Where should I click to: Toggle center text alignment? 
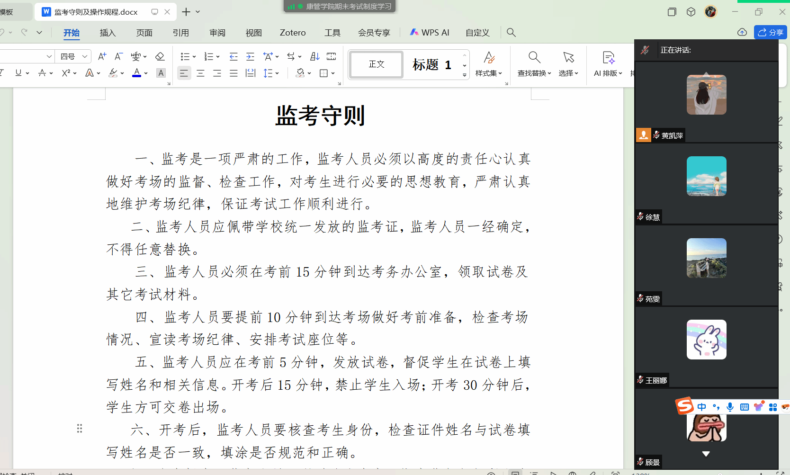[200, 73]
